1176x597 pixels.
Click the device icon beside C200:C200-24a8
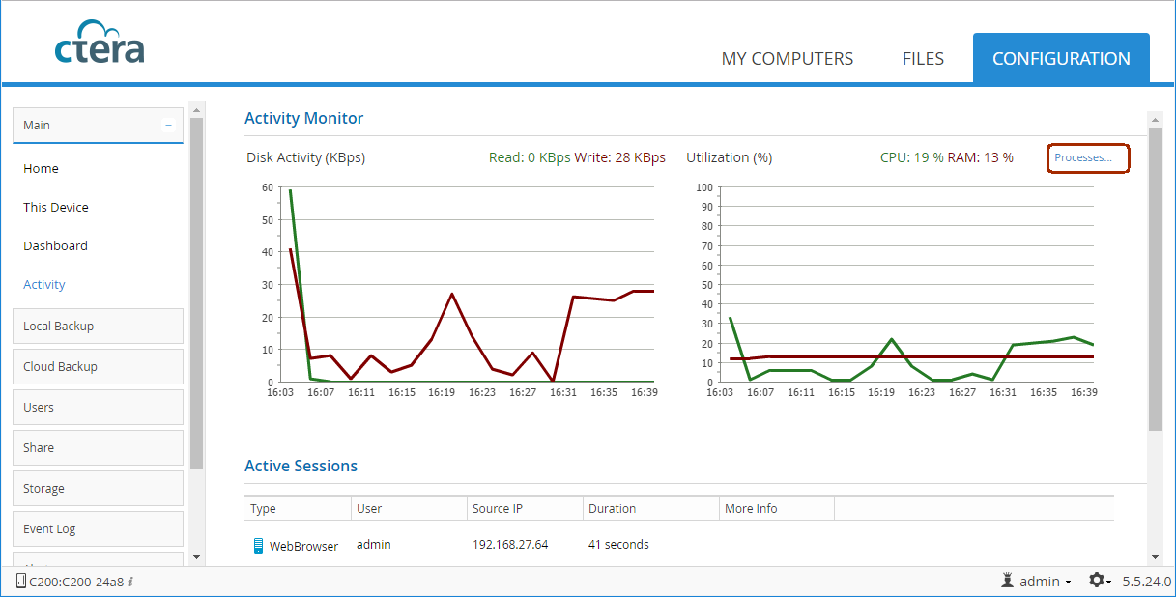(20, 581)
